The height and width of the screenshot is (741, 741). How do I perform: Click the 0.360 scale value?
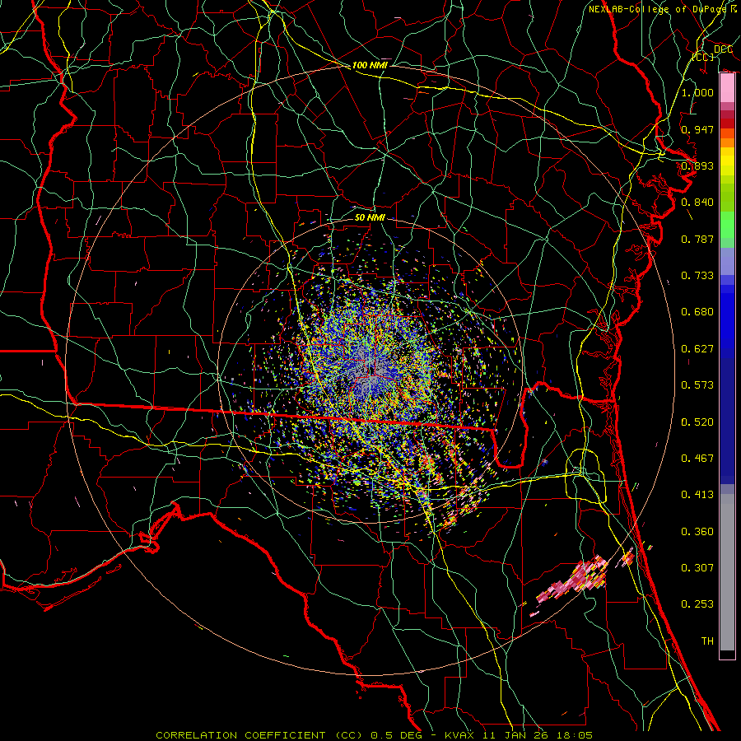697,532
